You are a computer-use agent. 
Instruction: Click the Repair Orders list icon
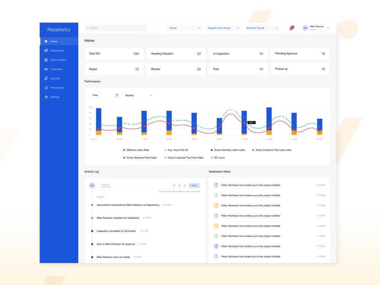(46, 60)
